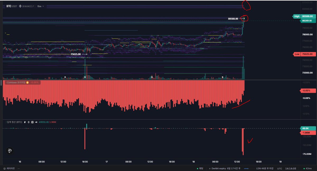Click the 49551.61 long liquidation value
This screenshot has width=317, height=171.
tap(44, 122)
